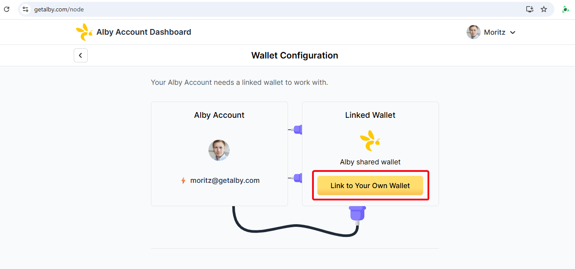The image size is (575, 269).
Task: Open the Moritz user account menu
Action: tap(495, 33)
